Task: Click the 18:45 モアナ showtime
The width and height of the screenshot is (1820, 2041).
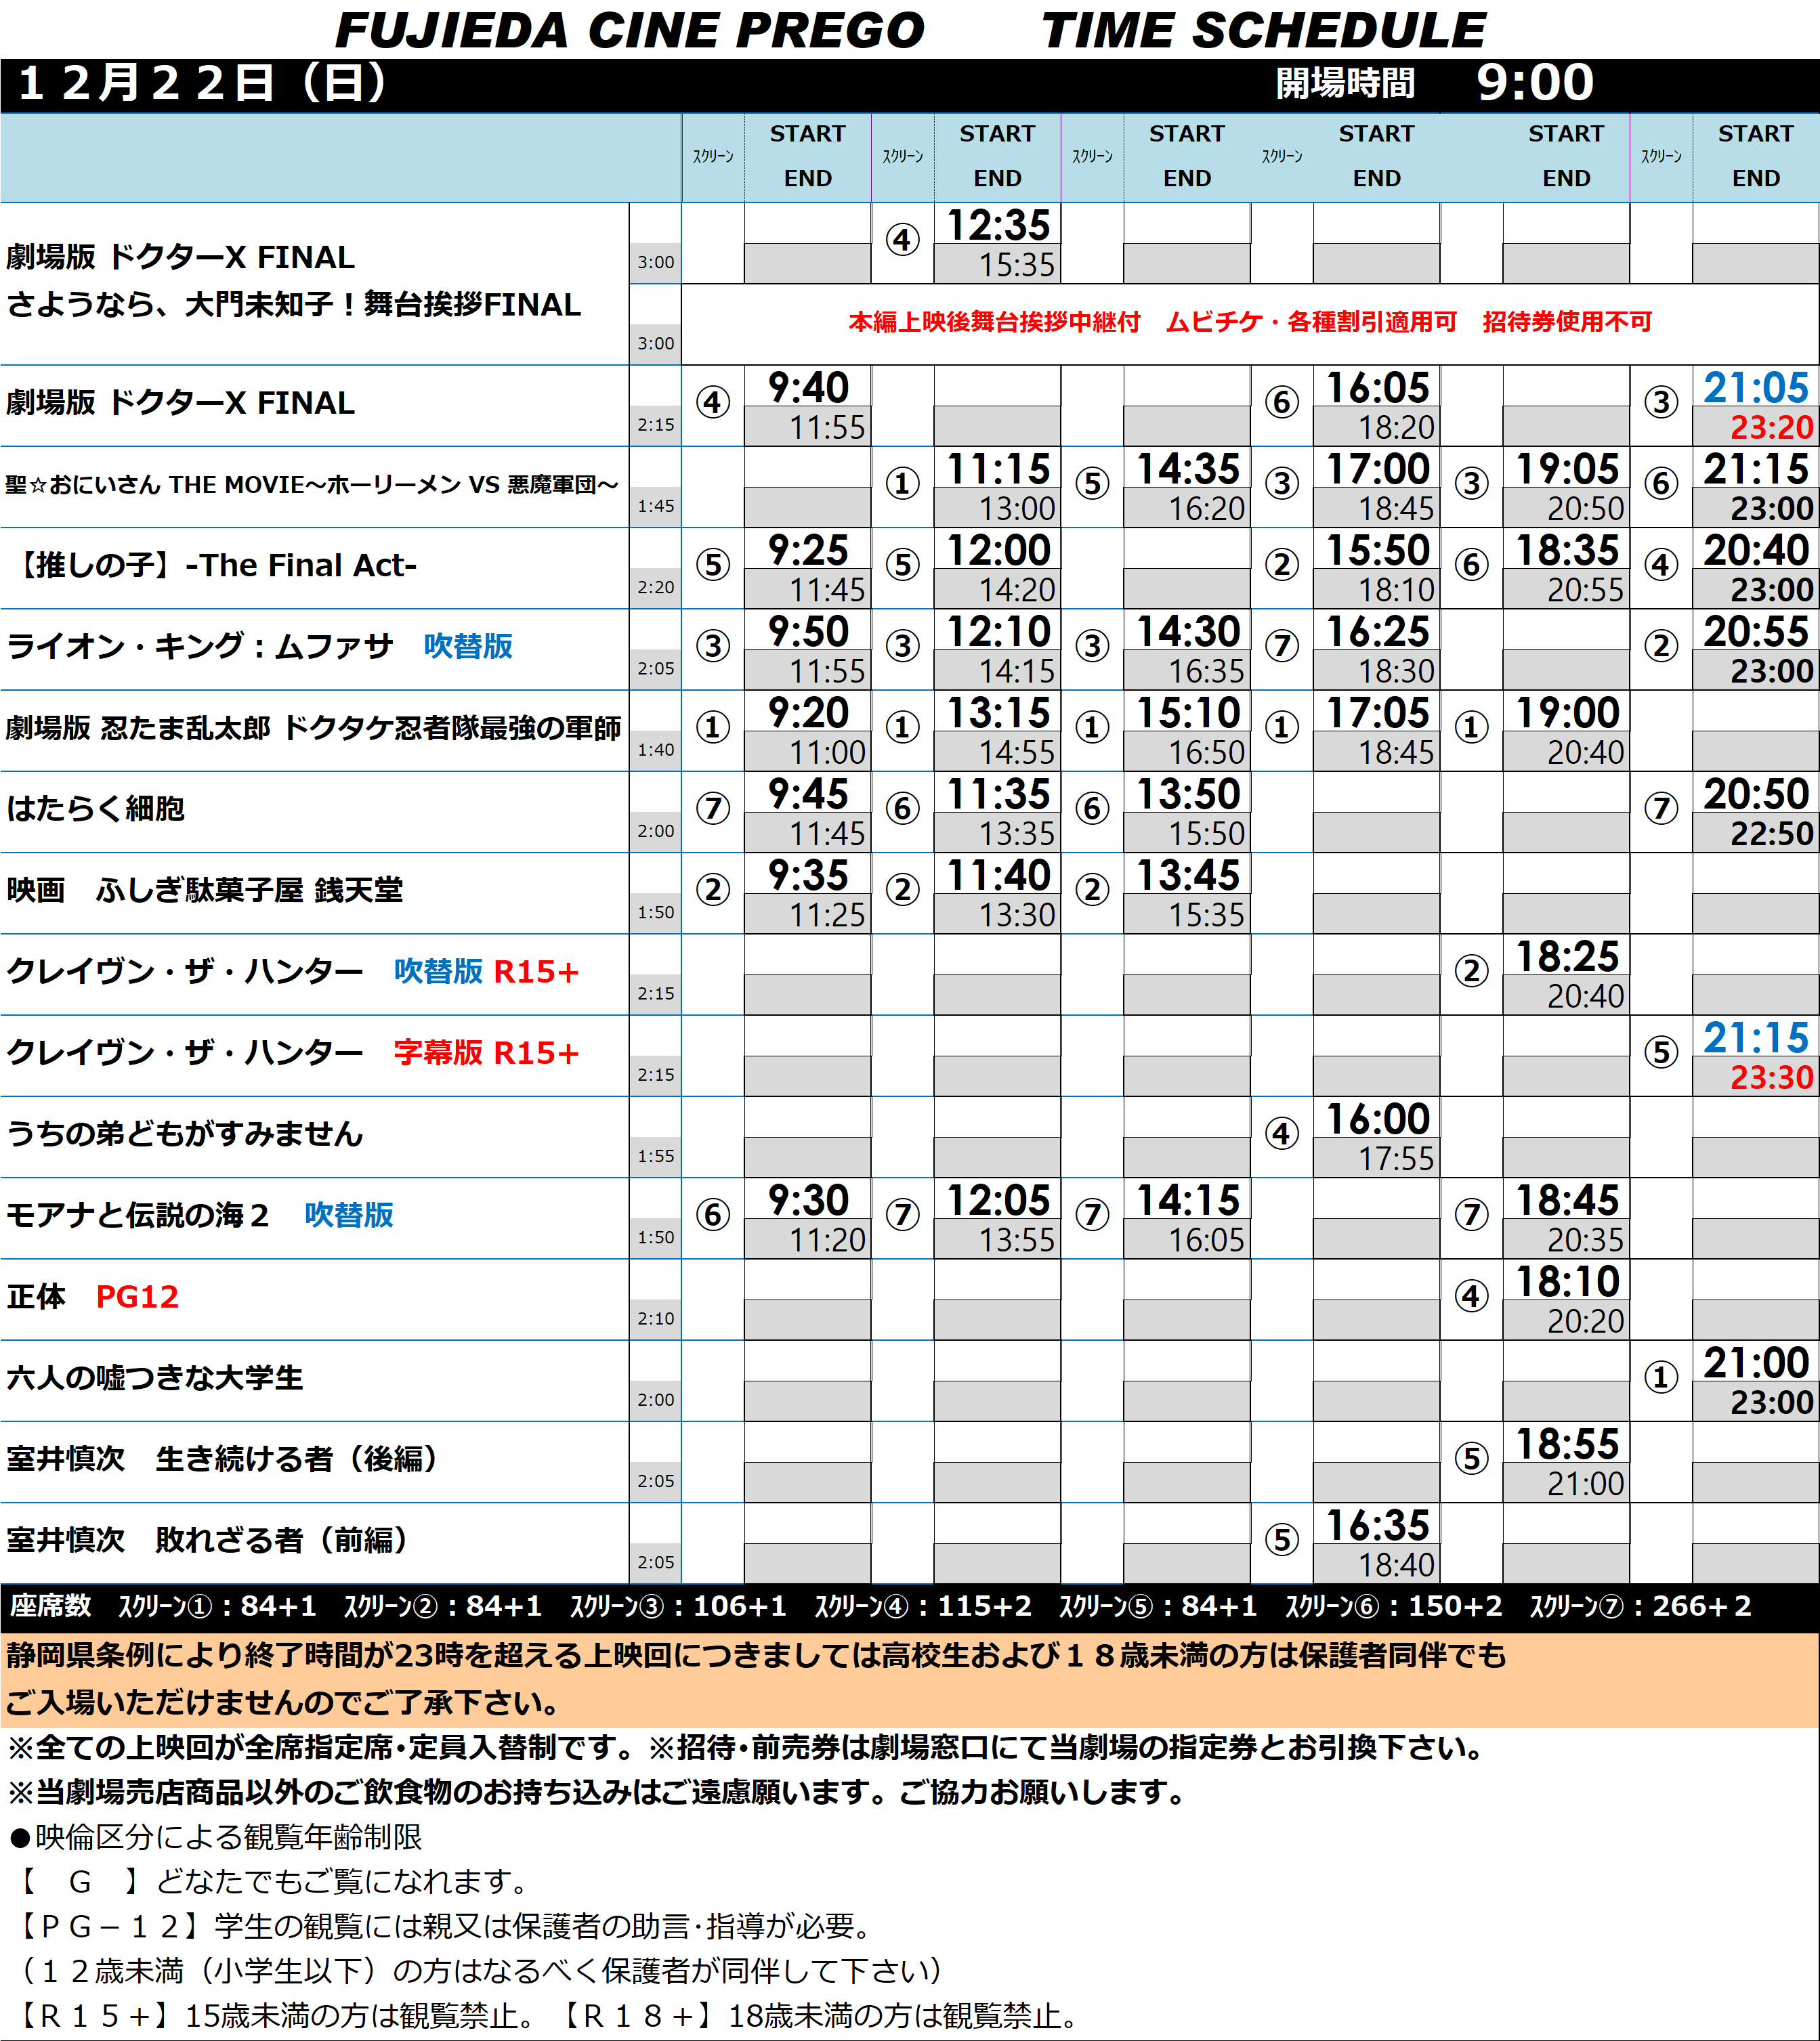Action: [1567, 1199]
